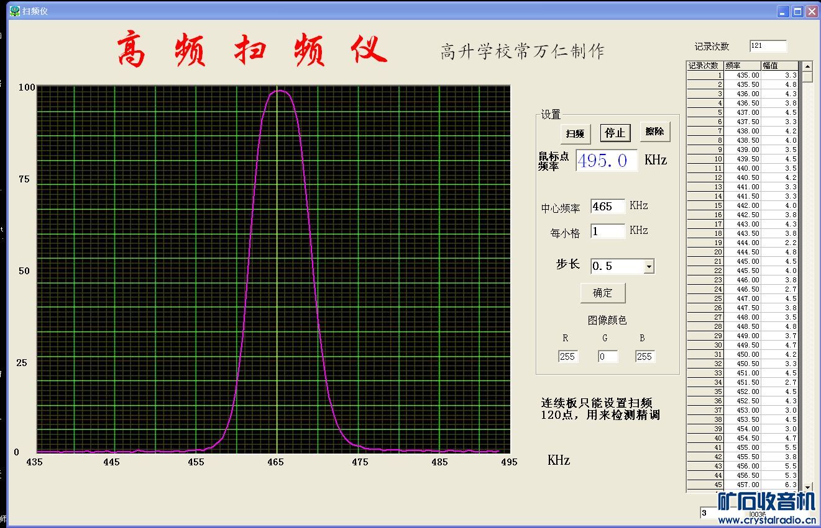Confirm settings with the 确定 button
The width and height of the screenshot is (821, 528).
pyautogui.click(x=602, y=293)
